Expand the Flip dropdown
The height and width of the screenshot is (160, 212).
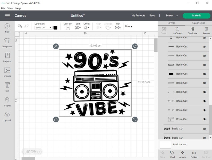point(118,28)
